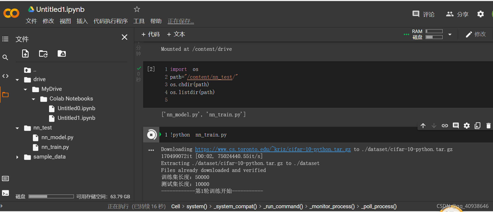
Task: Click the Colab logo icon
Action: coord(11,13)
